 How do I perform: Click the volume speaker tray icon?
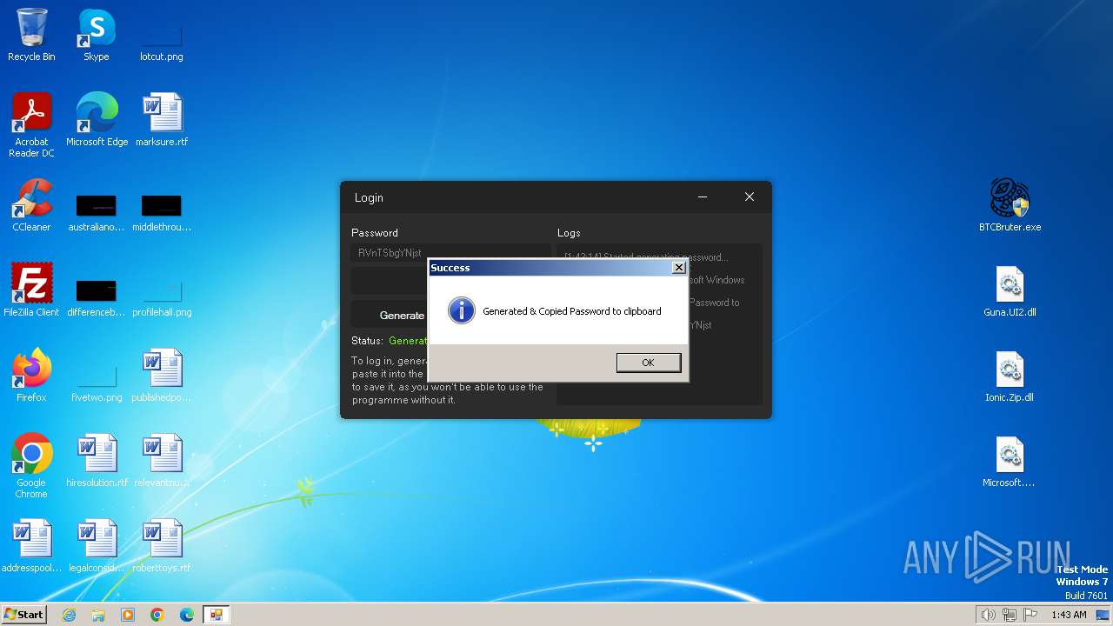tap(988, 615)
